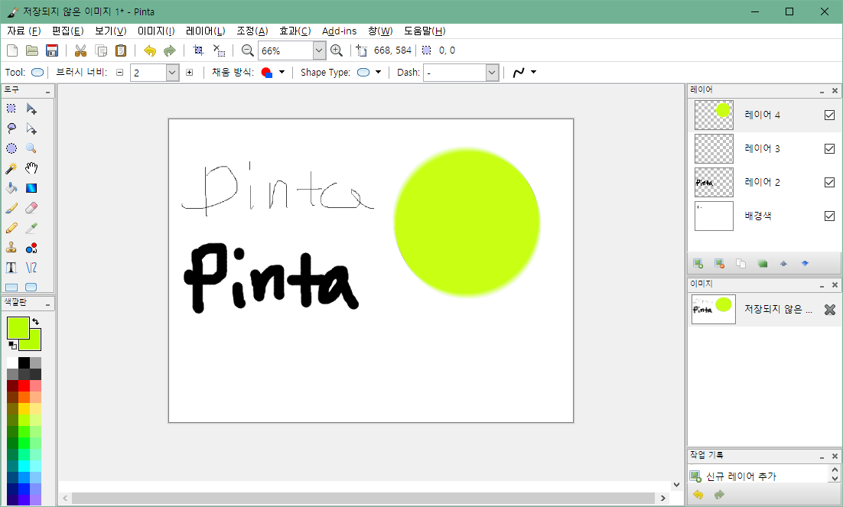Select the Move Selected tool

click(x=31, y=109)
